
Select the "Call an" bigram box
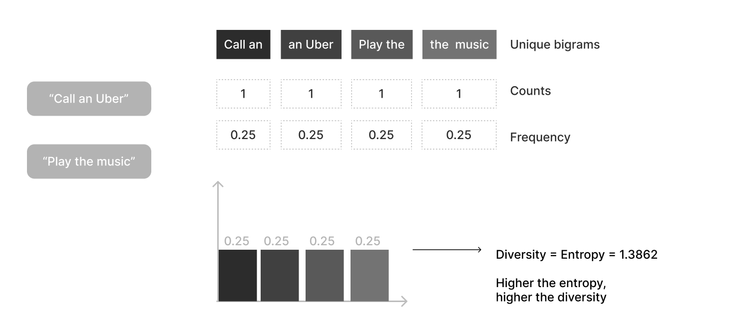tap(243, 44)
